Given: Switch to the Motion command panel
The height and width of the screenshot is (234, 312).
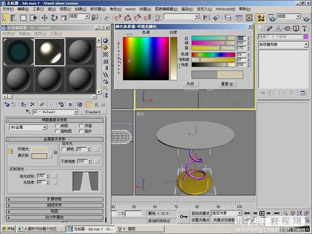Looking at the screenshot, I should pyautogui.click(x=287, y=29).
